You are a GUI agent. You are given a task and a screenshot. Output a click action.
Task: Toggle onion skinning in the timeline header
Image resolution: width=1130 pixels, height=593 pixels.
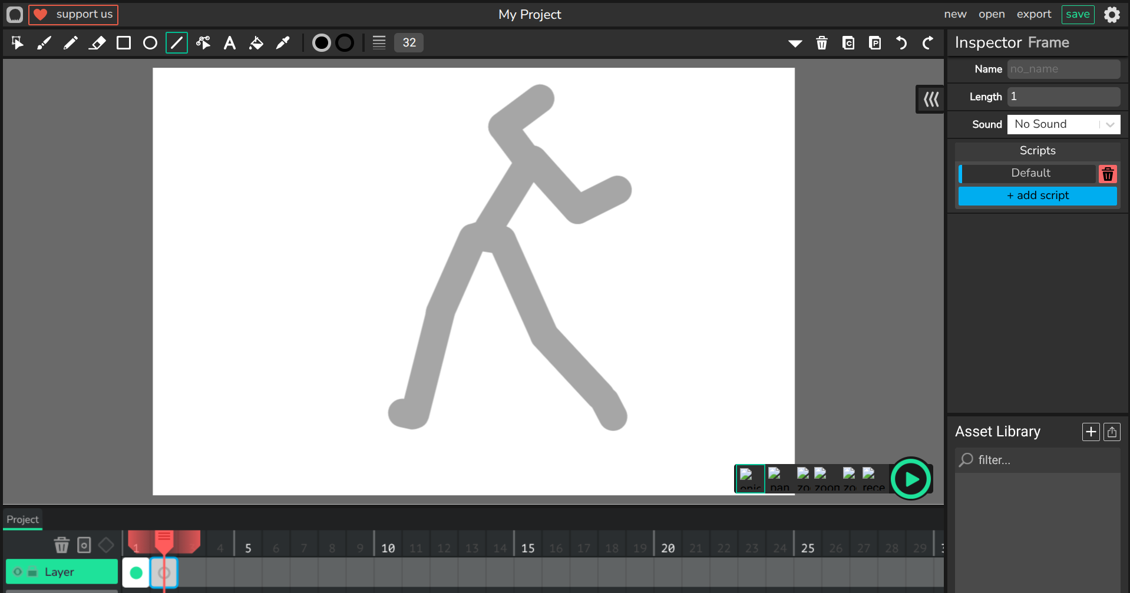point(84,545)
